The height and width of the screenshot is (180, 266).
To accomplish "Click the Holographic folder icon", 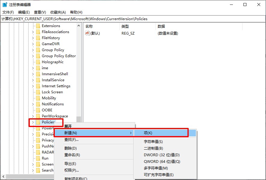I will (38, 62).
